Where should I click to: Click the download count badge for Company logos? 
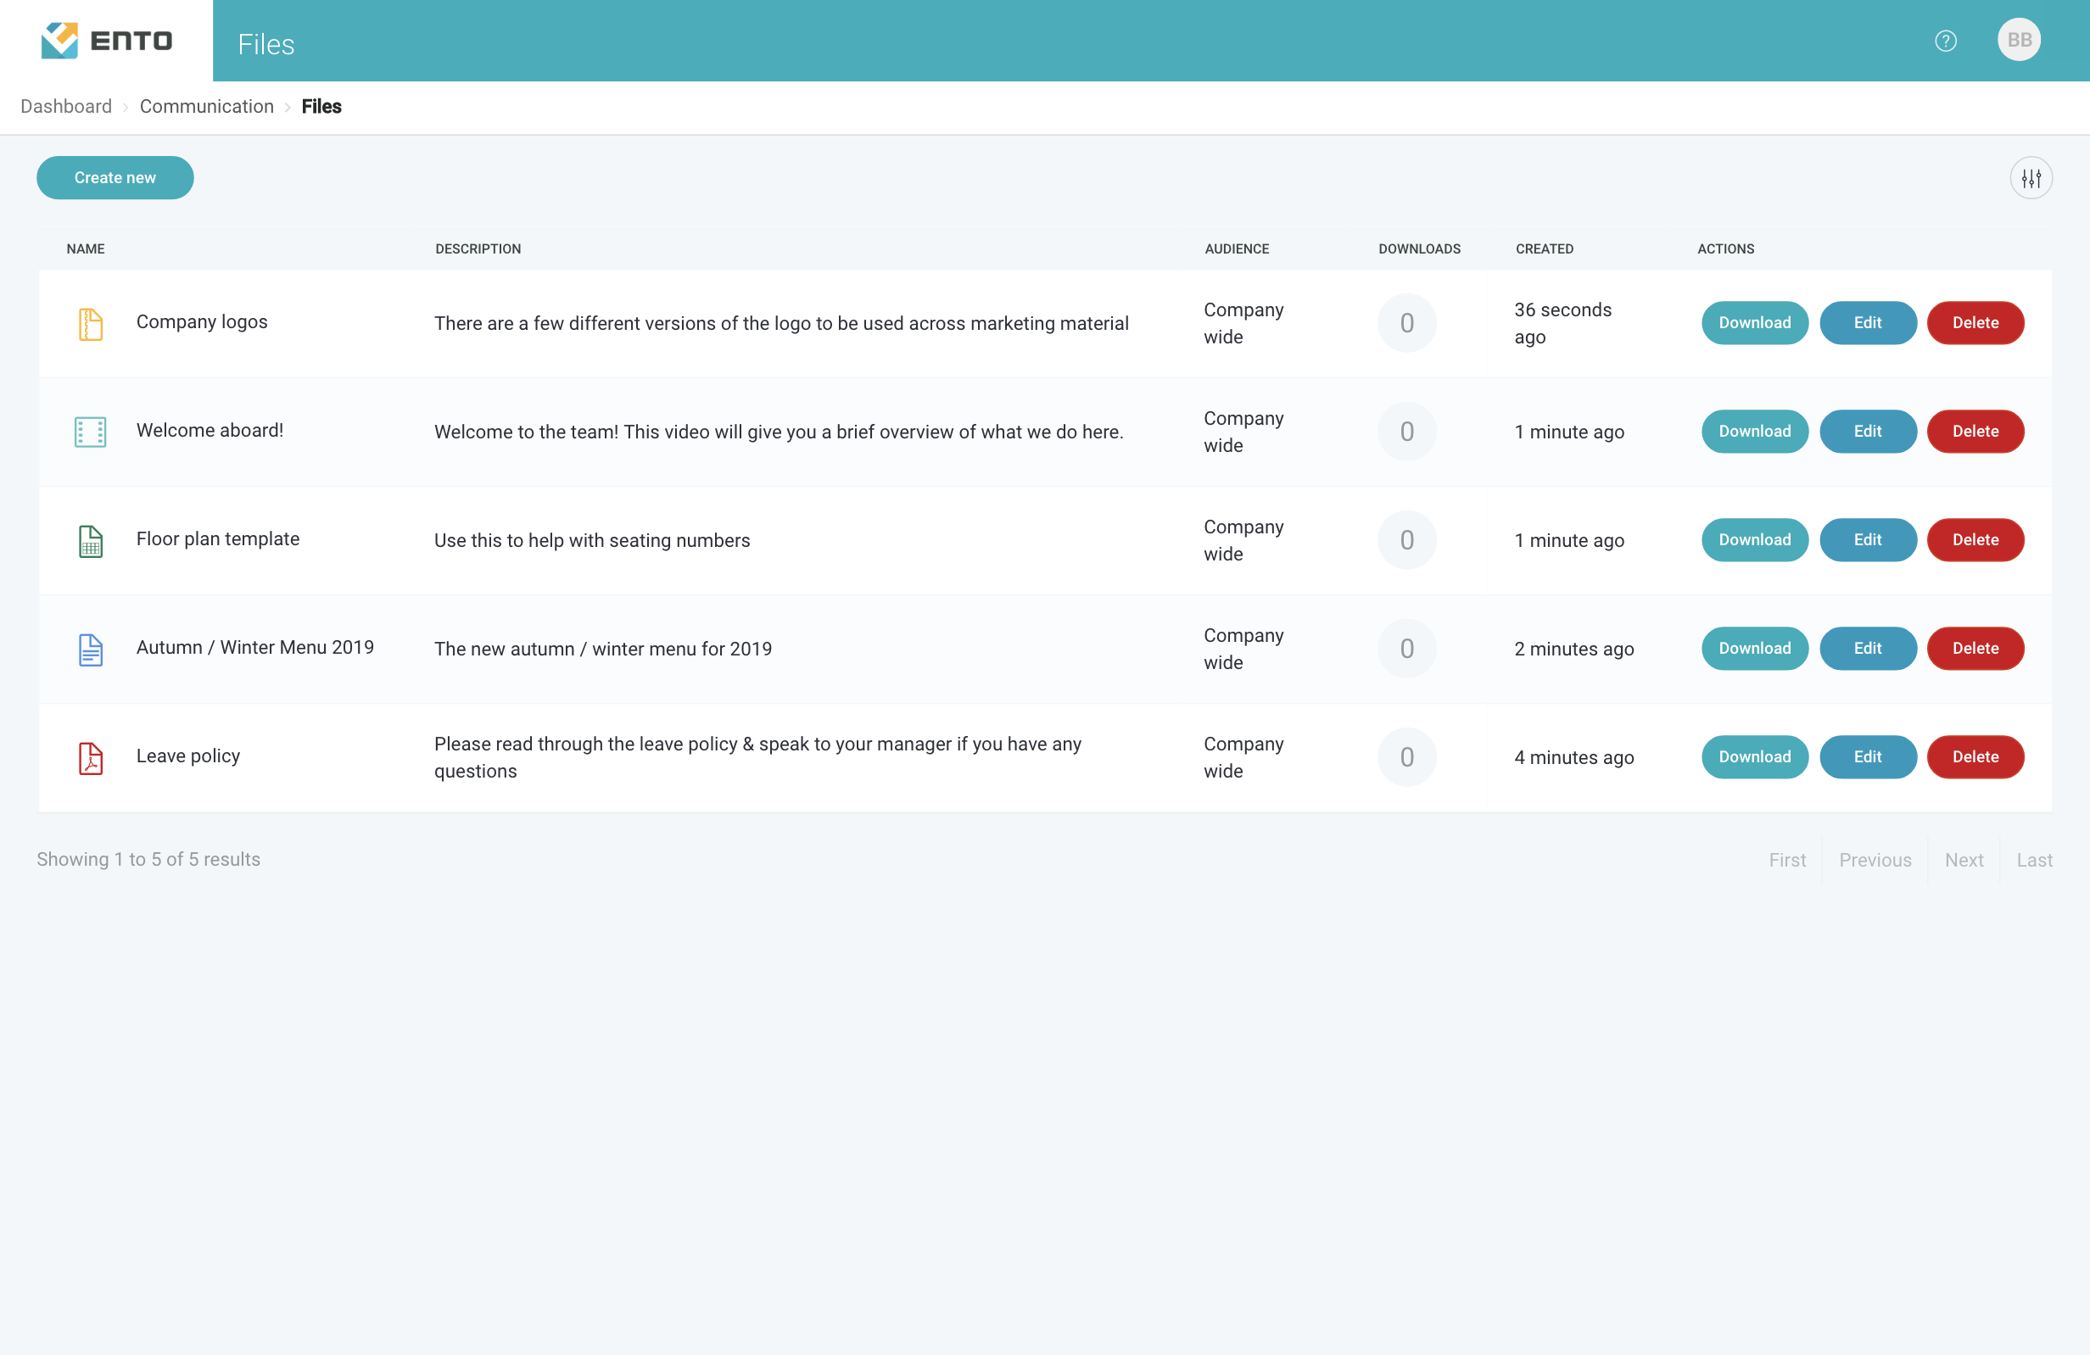(1407, 323)
